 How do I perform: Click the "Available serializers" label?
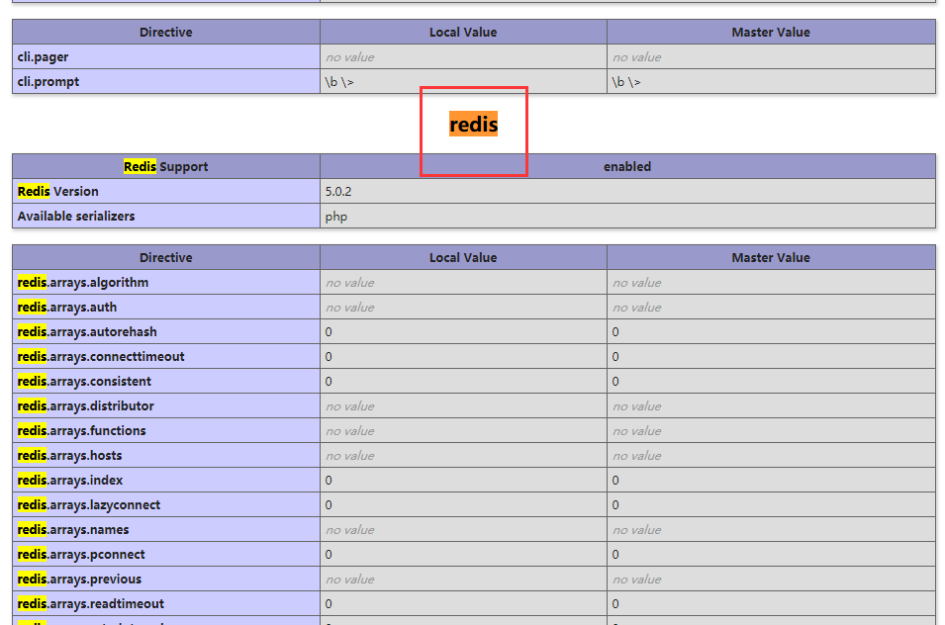76,217
